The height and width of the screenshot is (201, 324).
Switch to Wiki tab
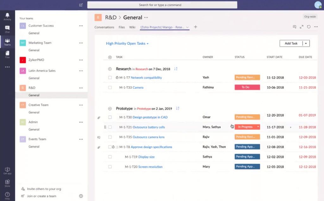point(132,27)
